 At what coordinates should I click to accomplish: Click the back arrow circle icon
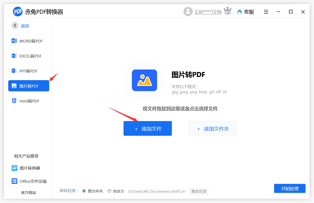coord(15,25)
